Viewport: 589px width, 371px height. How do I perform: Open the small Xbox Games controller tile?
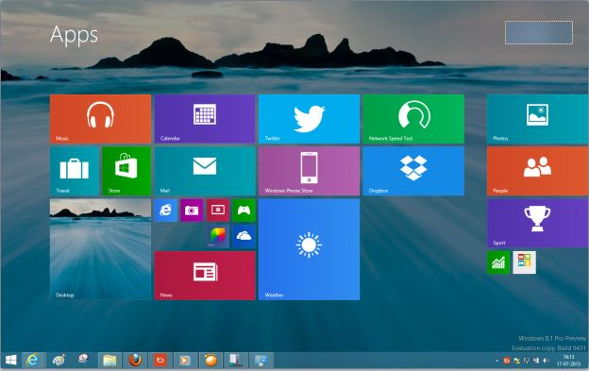coord(244,211)
